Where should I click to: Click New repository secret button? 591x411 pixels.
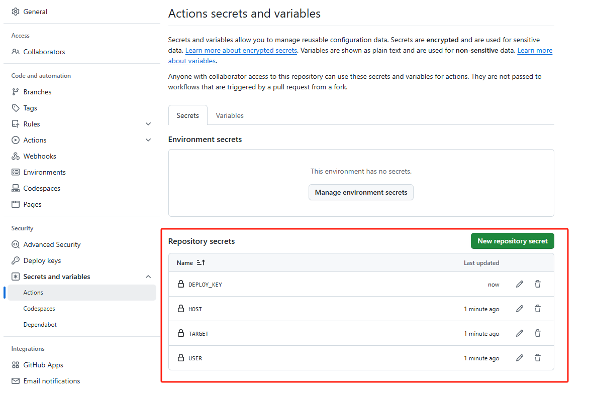(x=512, y=241)
